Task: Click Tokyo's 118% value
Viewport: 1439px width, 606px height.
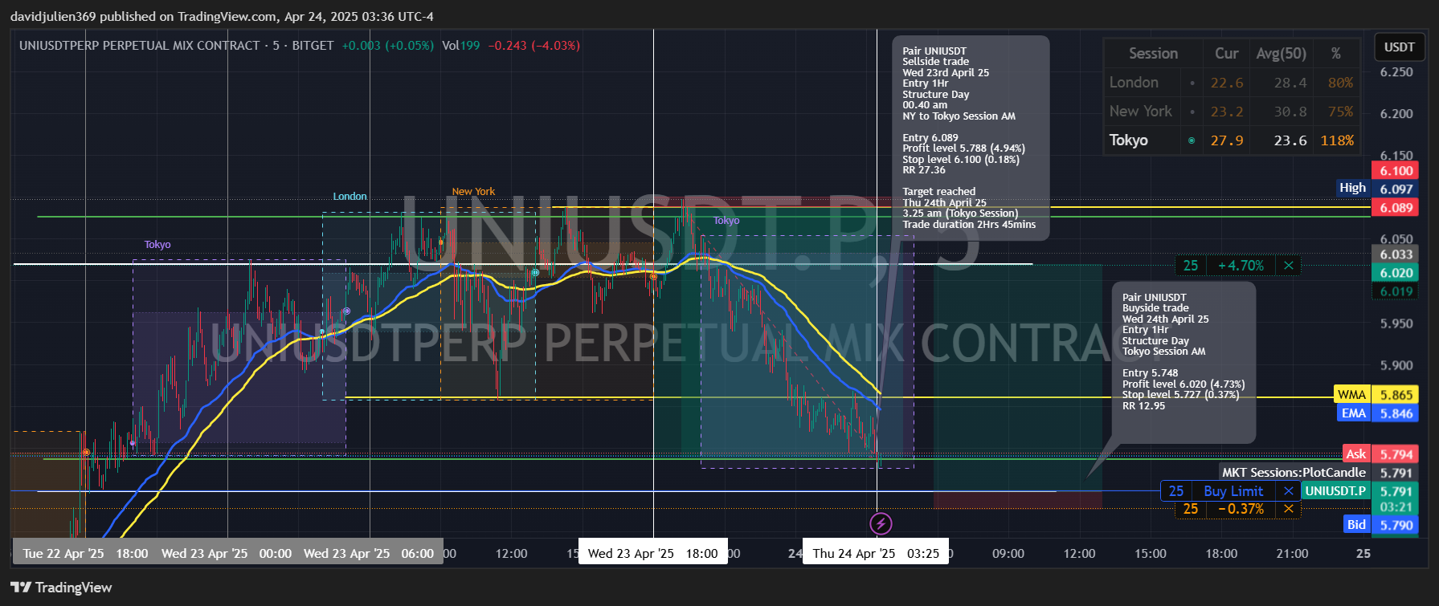Action: [1337, 140]
